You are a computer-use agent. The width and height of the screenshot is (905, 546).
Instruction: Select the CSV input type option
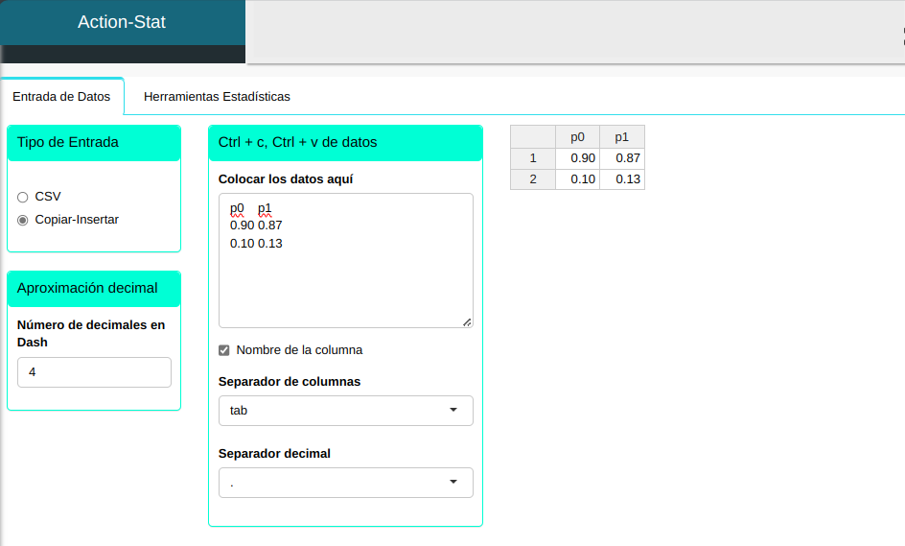[x=23, y=197]
